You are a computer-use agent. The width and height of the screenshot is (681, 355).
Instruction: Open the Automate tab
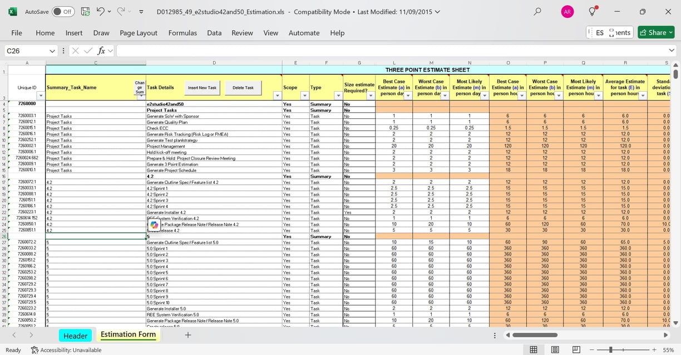click(x=304, y=33)
